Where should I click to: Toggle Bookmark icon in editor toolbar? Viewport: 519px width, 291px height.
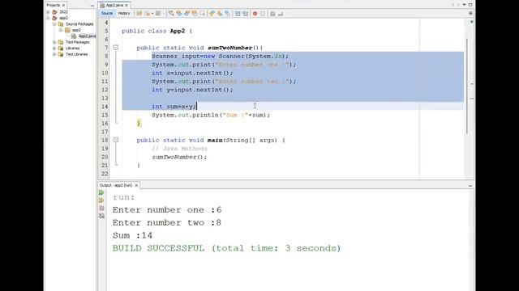coord(227,14)
